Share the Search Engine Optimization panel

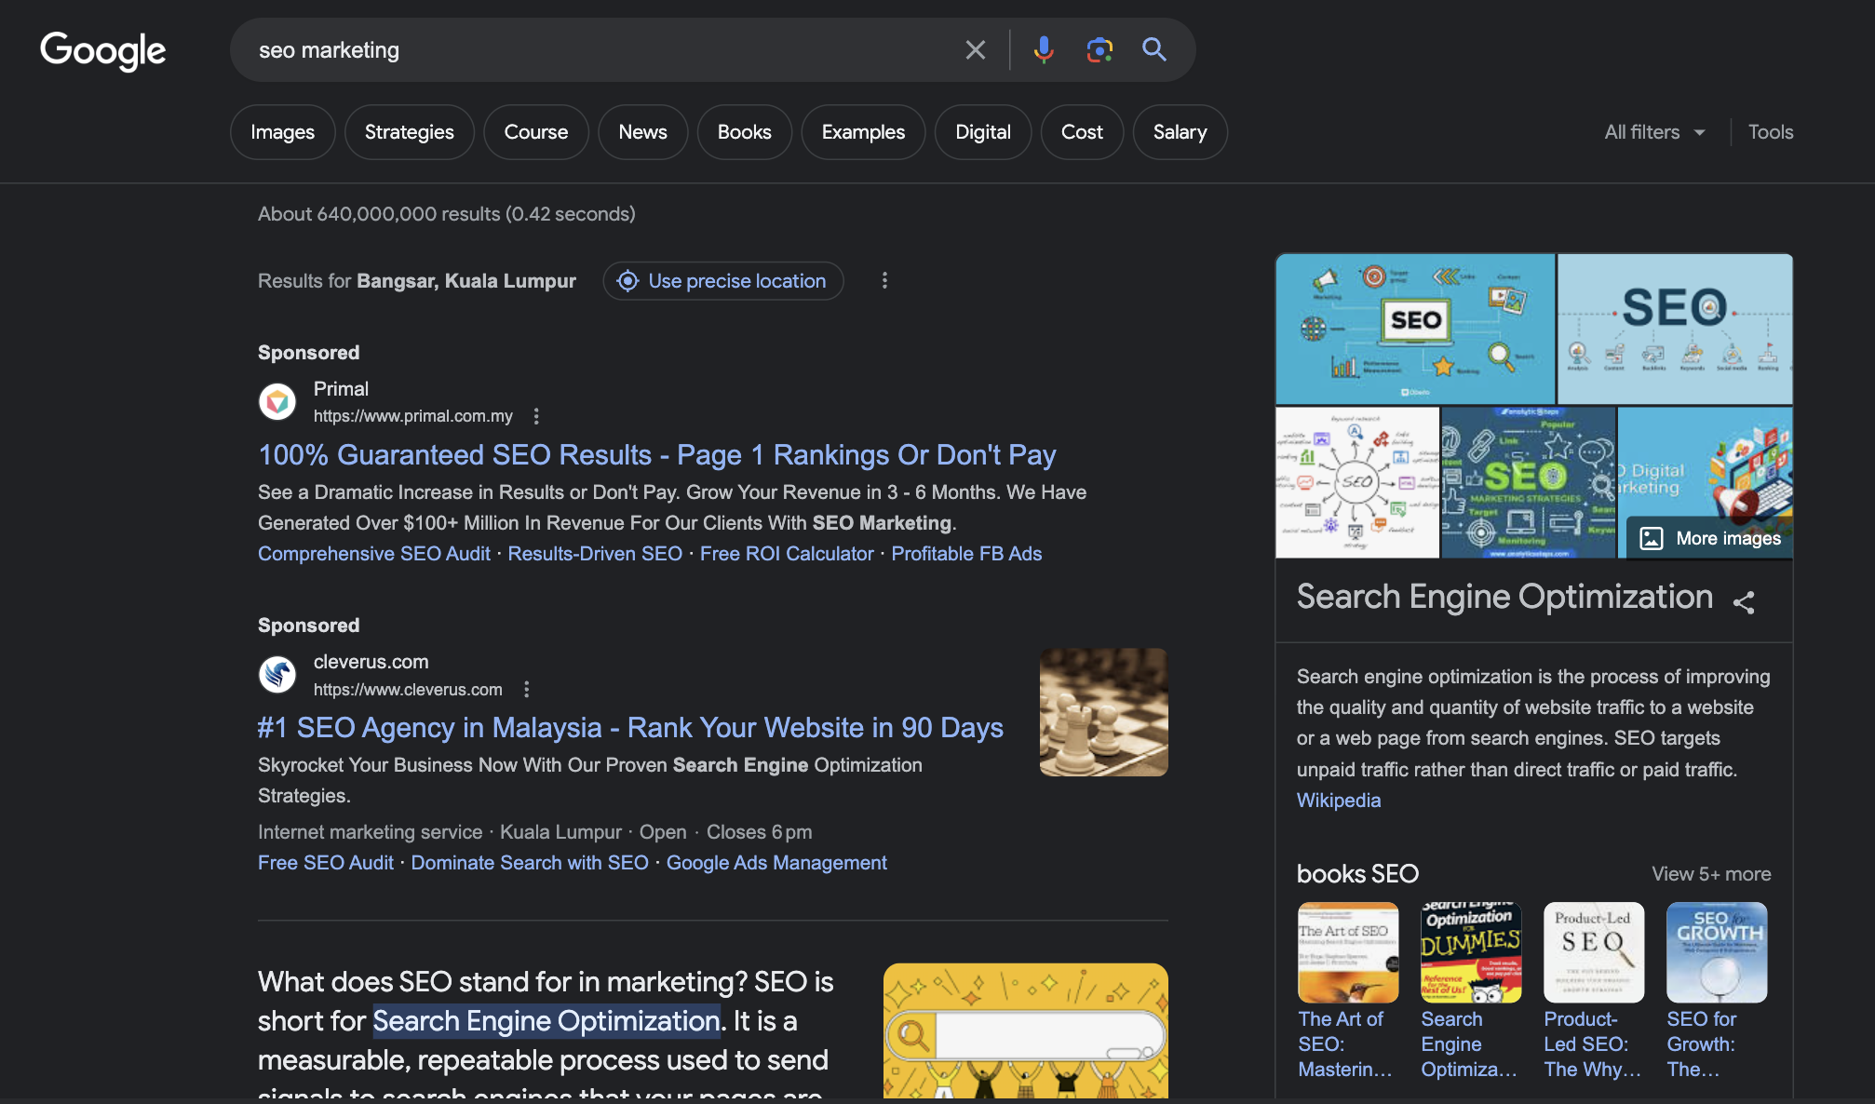(1744, 602)
